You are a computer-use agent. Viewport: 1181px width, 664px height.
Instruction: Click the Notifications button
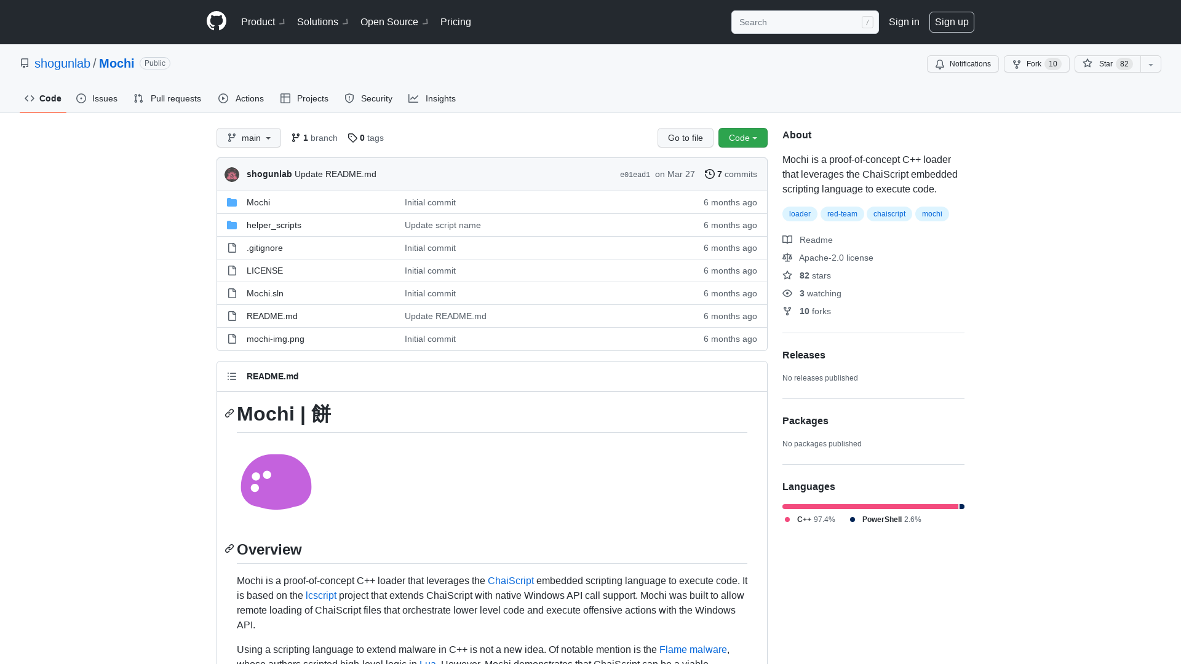coord(963,64)
